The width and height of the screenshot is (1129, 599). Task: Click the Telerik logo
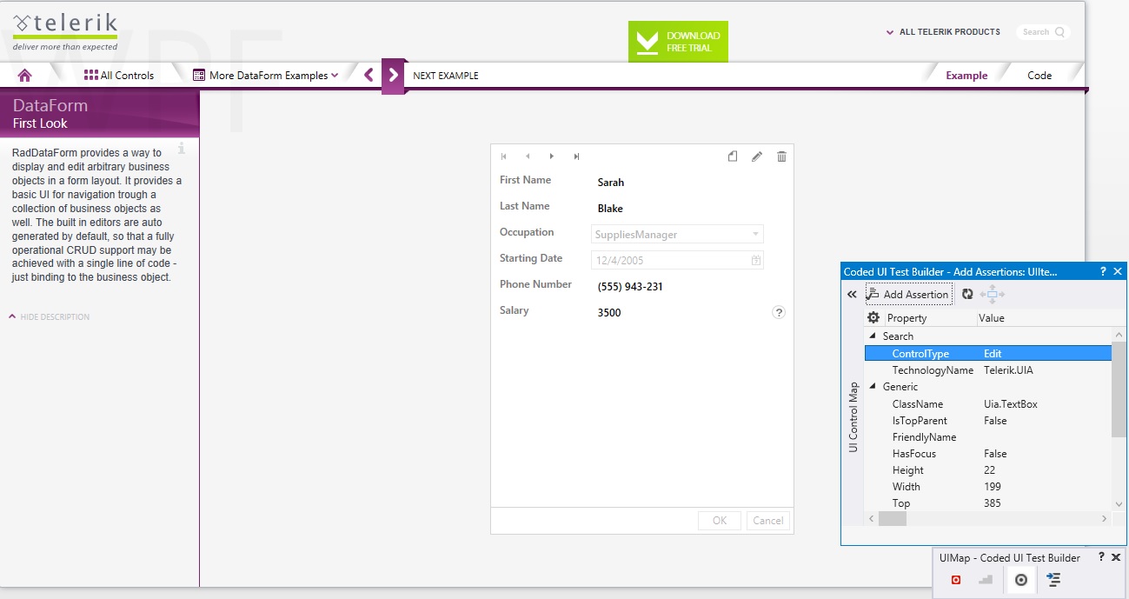65,31
